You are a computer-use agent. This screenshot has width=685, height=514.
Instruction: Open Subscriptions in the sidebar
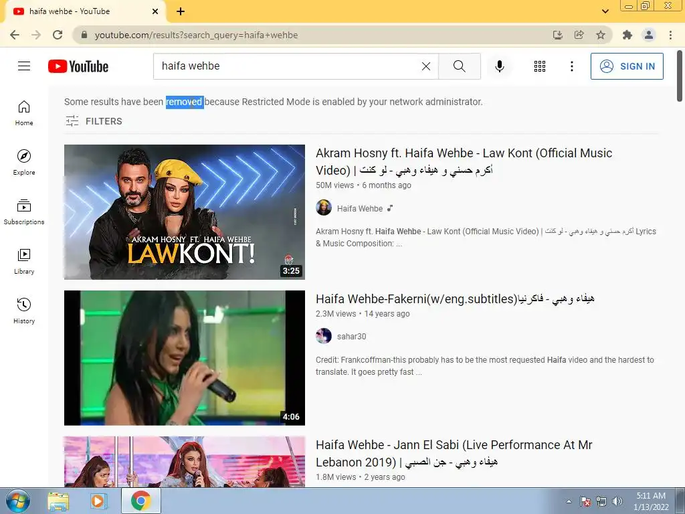pos(24,212)
